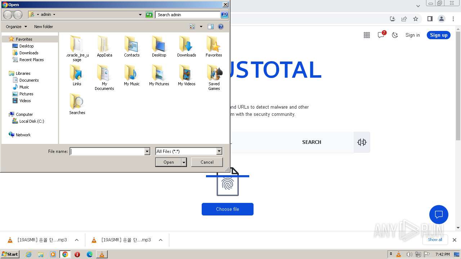The height and width of the screenshot is (259, 461).
Task: Open the views icon button
Action: (192, 27)
